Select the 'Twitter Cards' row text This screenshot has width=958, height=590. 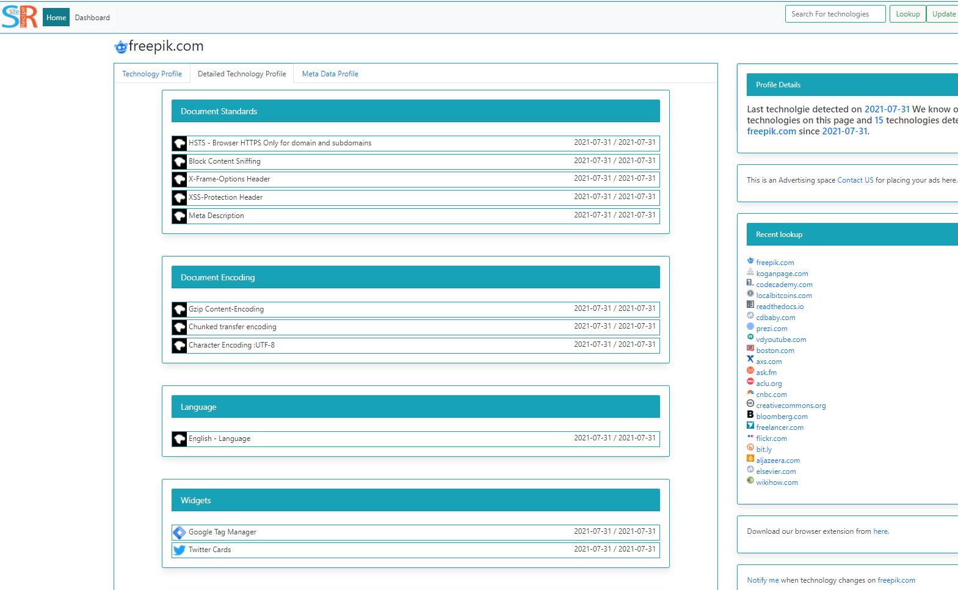pos(209,550)
